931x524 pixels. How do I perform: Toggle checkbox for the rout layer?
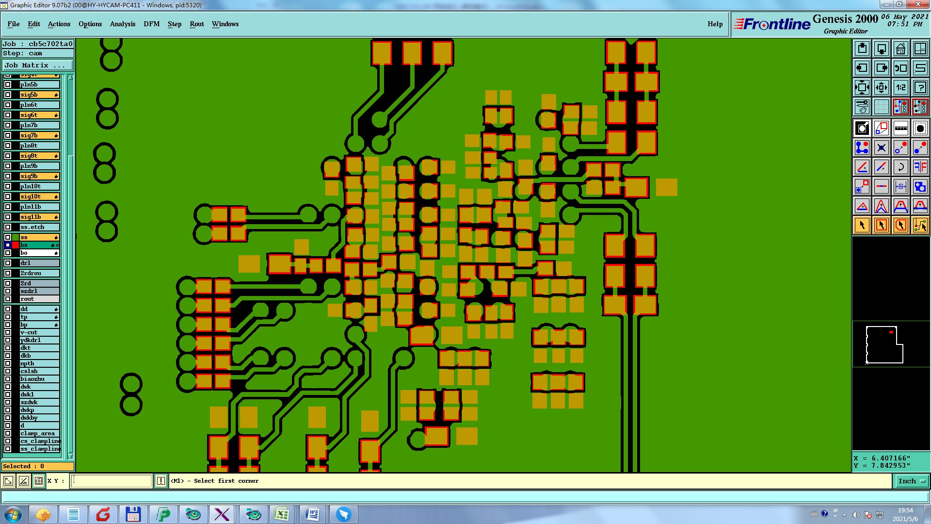coord(8,299)
